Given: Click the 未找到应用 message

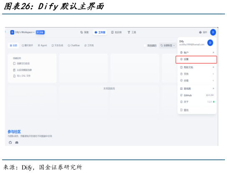Looking at the screenshot, I should click(109, 88).
